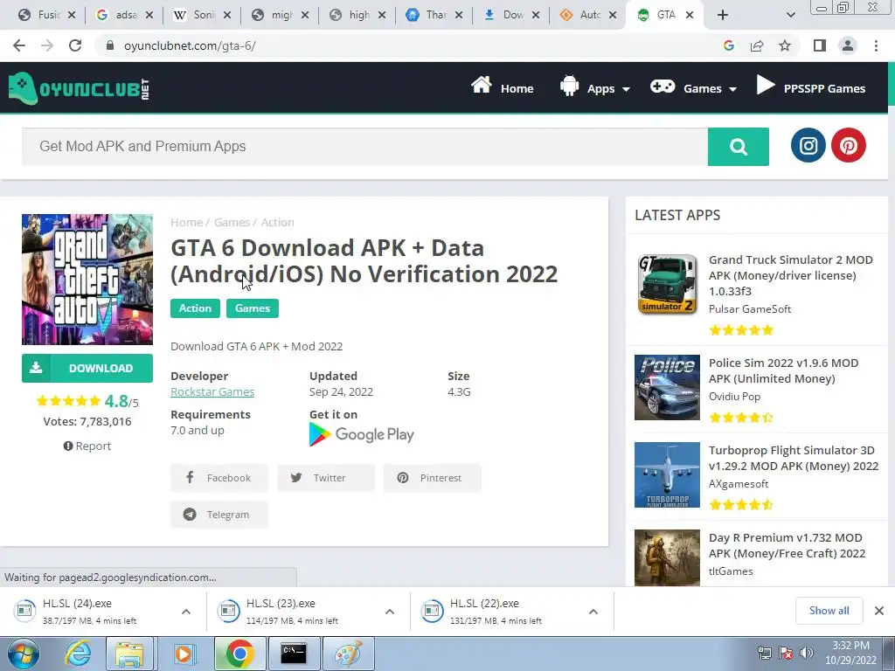
Task: Open the Chrome three-dot menu
Action: (x=876, y=45)
